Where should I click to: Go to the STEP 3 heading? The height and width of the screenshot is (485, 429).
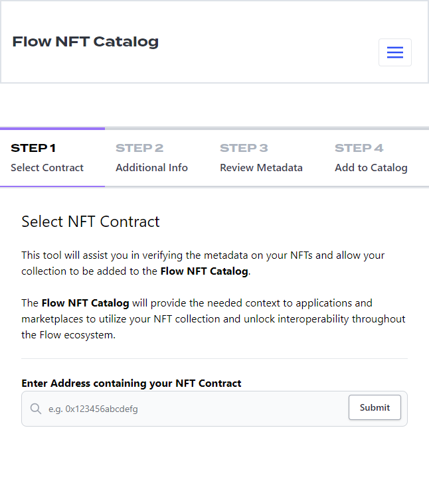pyautogui.click(x=244, y=148)
